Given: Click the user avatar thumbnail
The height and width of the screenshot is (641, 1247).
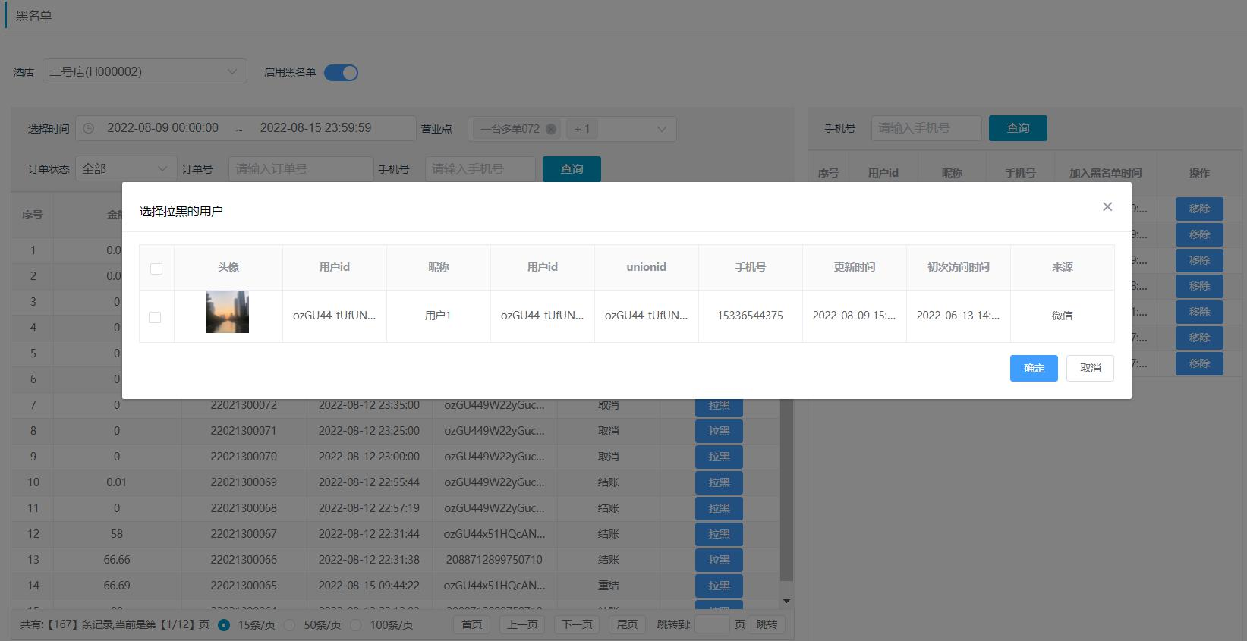Looking at the screenshot, I should (228, 312).
